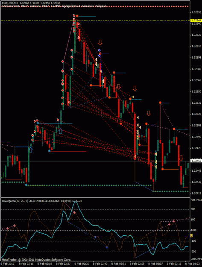Viewport: 202px width, 267px height.
Task: Click the pink arrow on the CCI line at 03:15
Action: click(174, 221)
